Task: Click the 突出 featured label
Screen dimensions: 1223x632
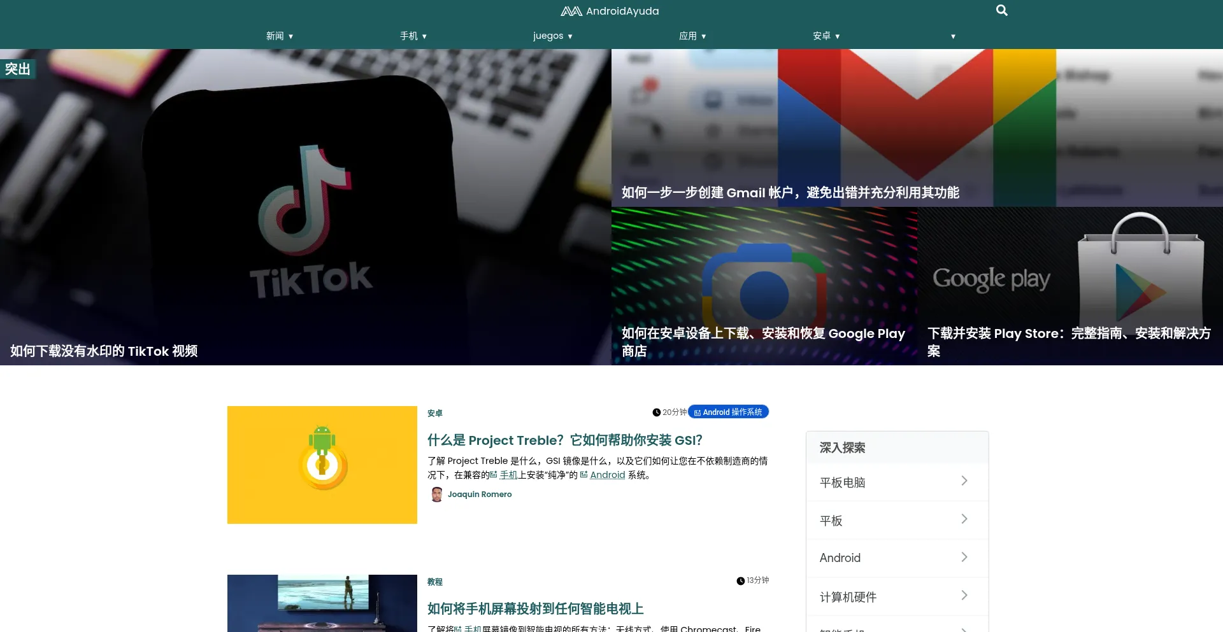Action: pyautogui.click(x=18, y=69)
